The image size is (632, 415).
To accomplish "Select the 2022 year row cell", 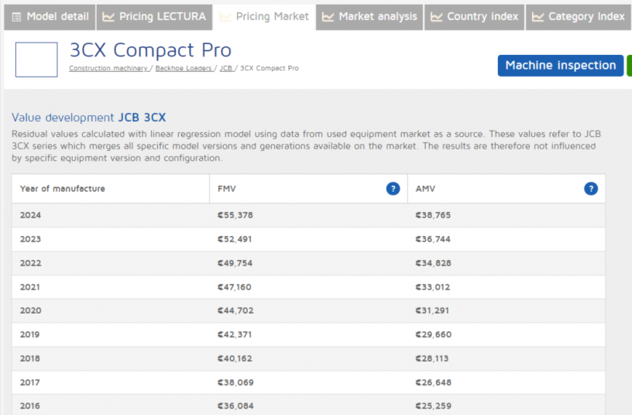I will click(x=111, y=263).
